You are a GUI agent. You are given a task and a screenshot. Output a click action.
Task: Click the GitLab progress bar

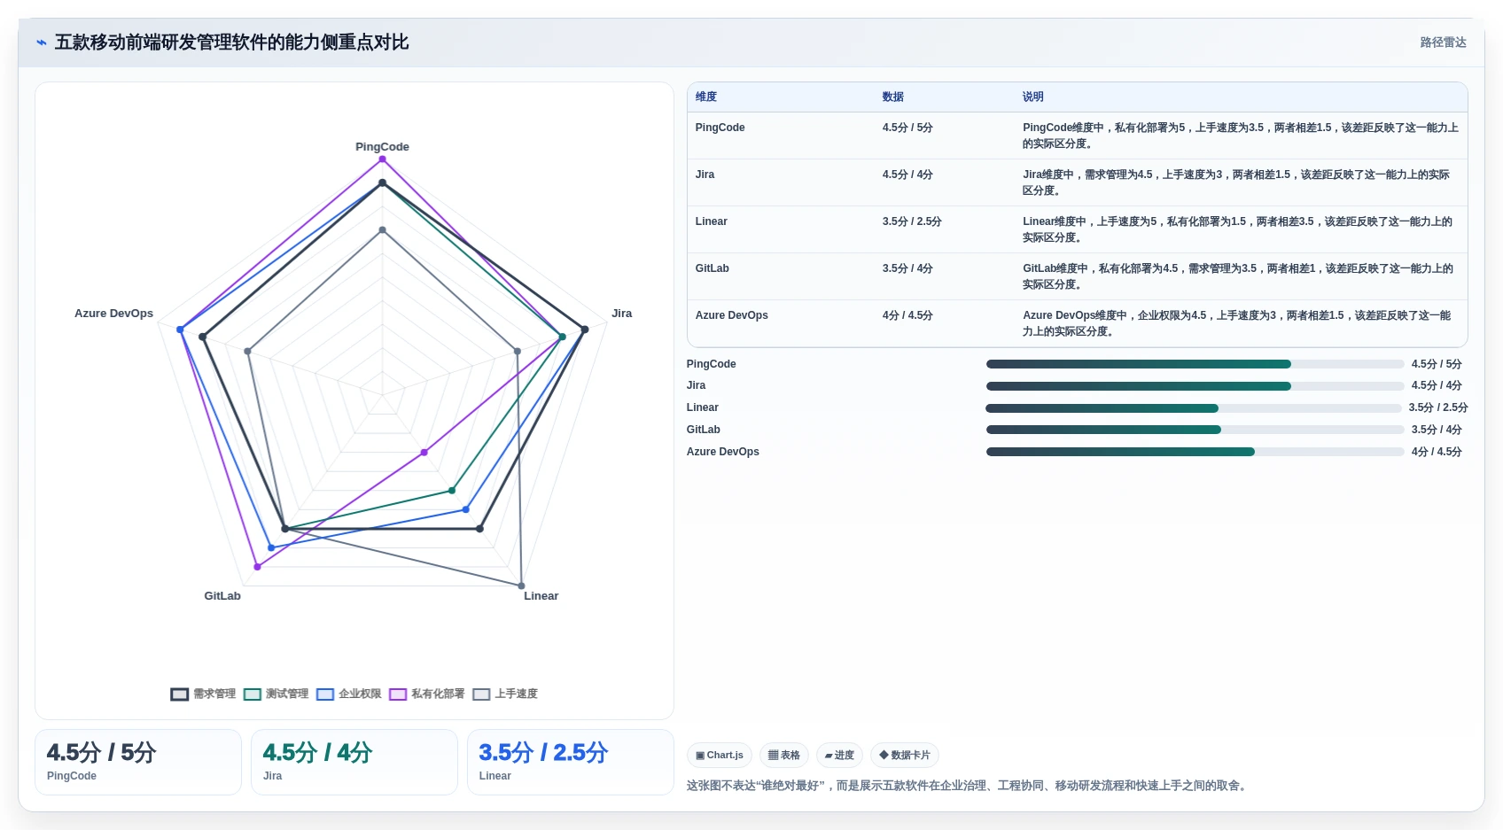pyautogui.click(x=1195, y=430)
